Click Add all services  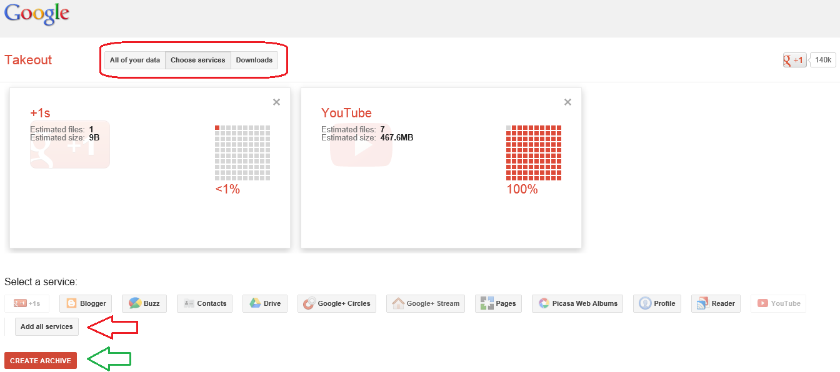click(47, 326)
